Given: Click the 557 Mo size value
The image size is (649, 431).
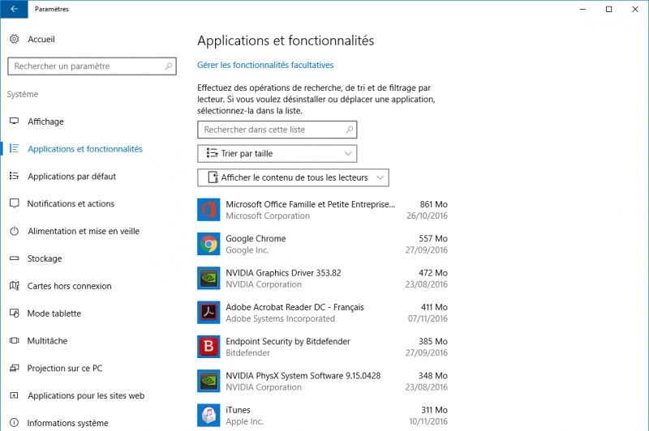Looking at the screenshot, I should click(433, 238).
